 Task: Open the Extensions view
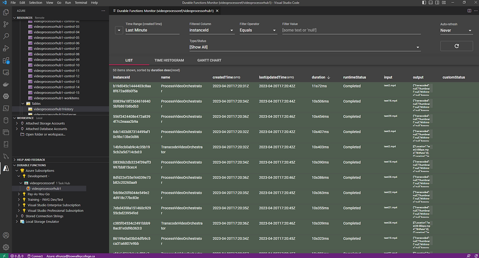tap(6, 60)
